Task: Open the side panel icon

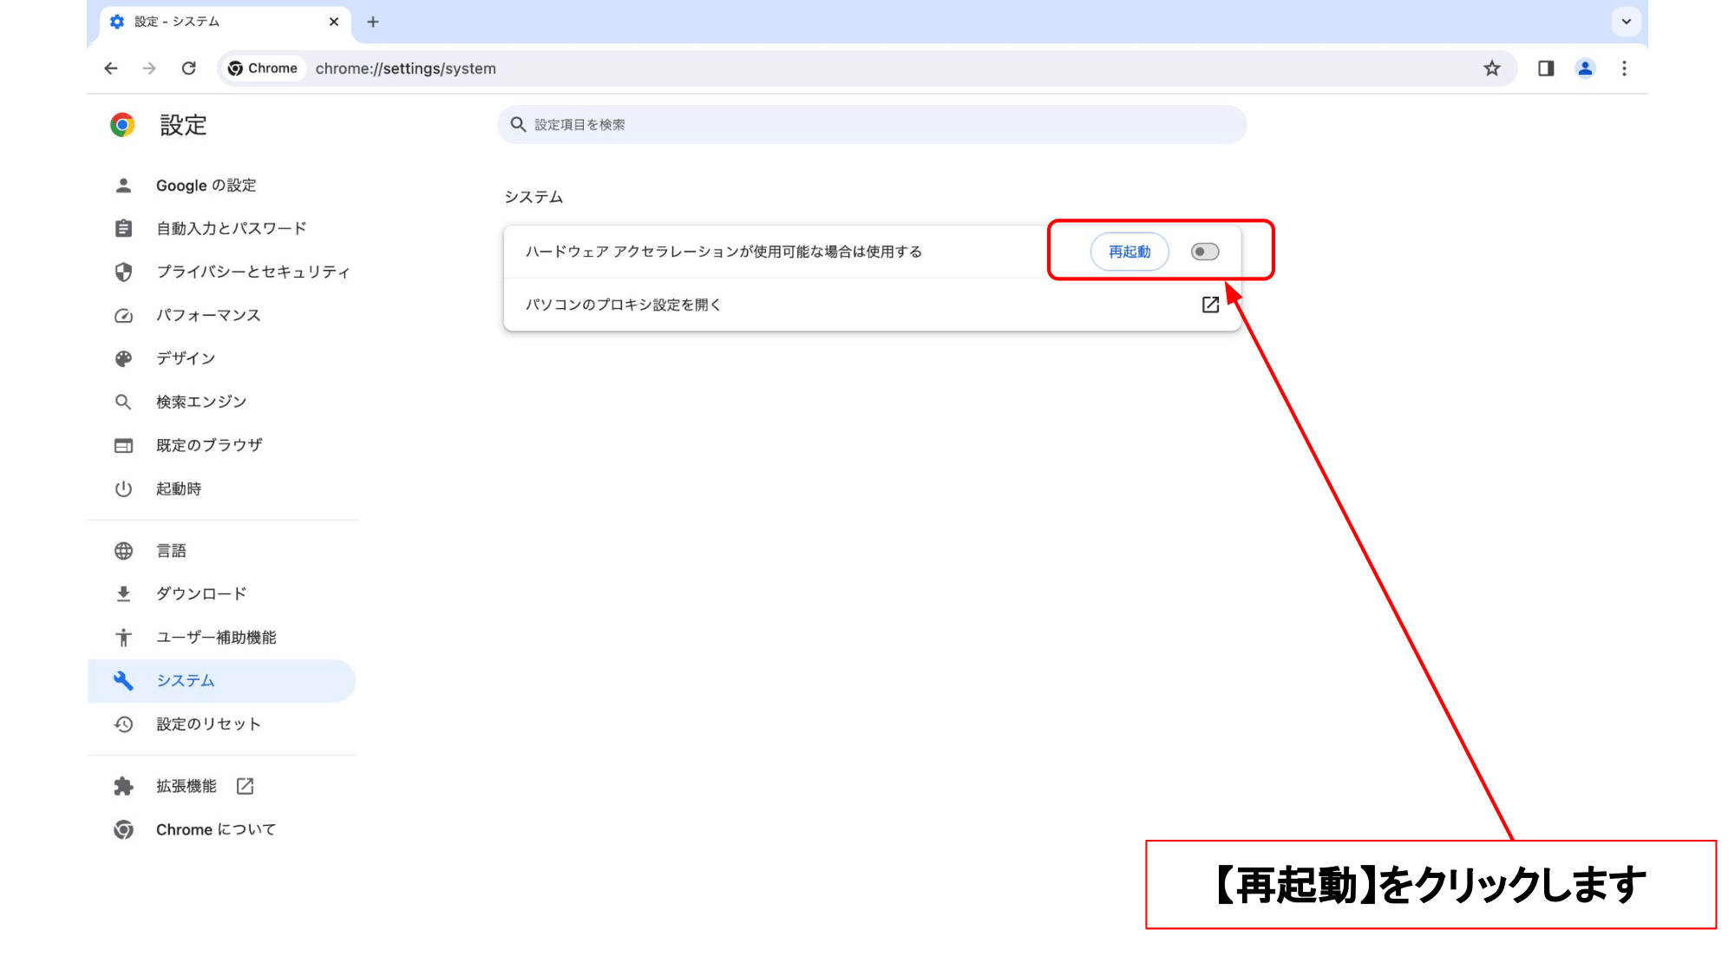Action: pyautogui.click(x=1545, y=69)
